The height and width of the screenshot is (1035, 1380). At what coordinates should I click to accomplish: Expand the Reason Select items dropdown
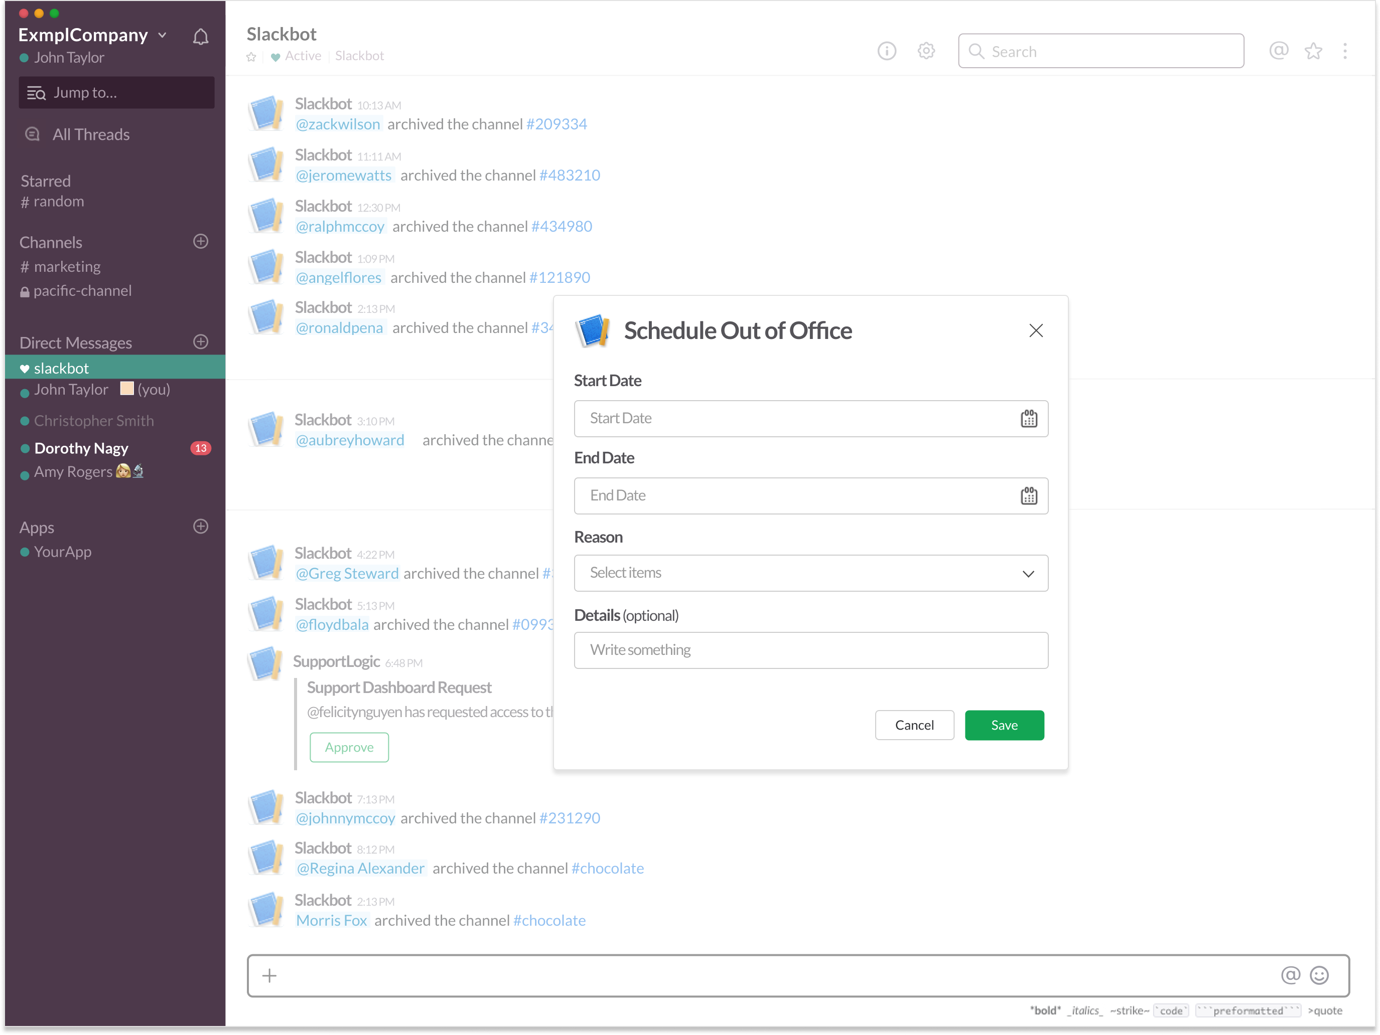pyautogui.click(x=811, y=573)
